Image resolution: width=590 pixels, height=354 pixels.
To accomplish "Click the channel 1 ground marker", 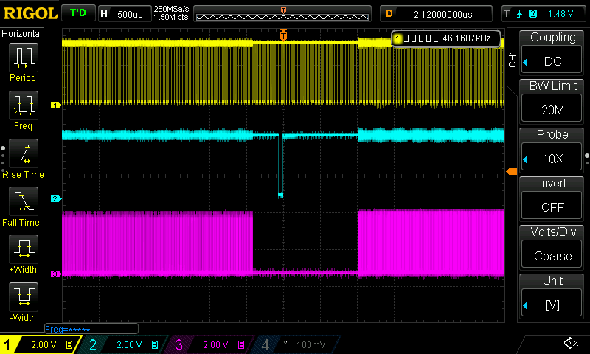I will pyautogui.click(x=56, y=105).
